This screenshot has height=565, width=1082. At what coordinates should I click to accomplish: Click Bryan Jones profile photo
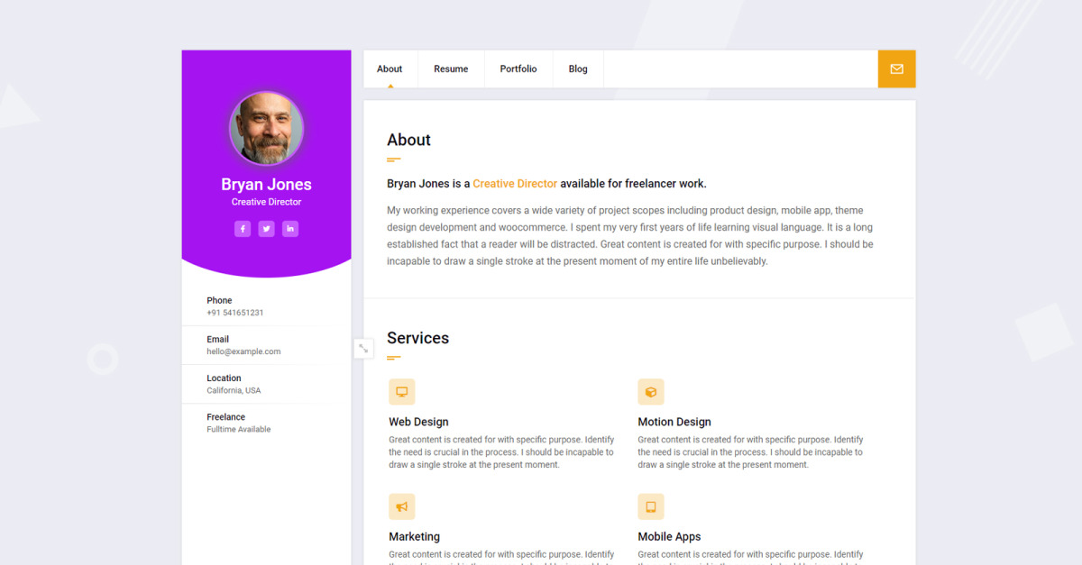266,128
